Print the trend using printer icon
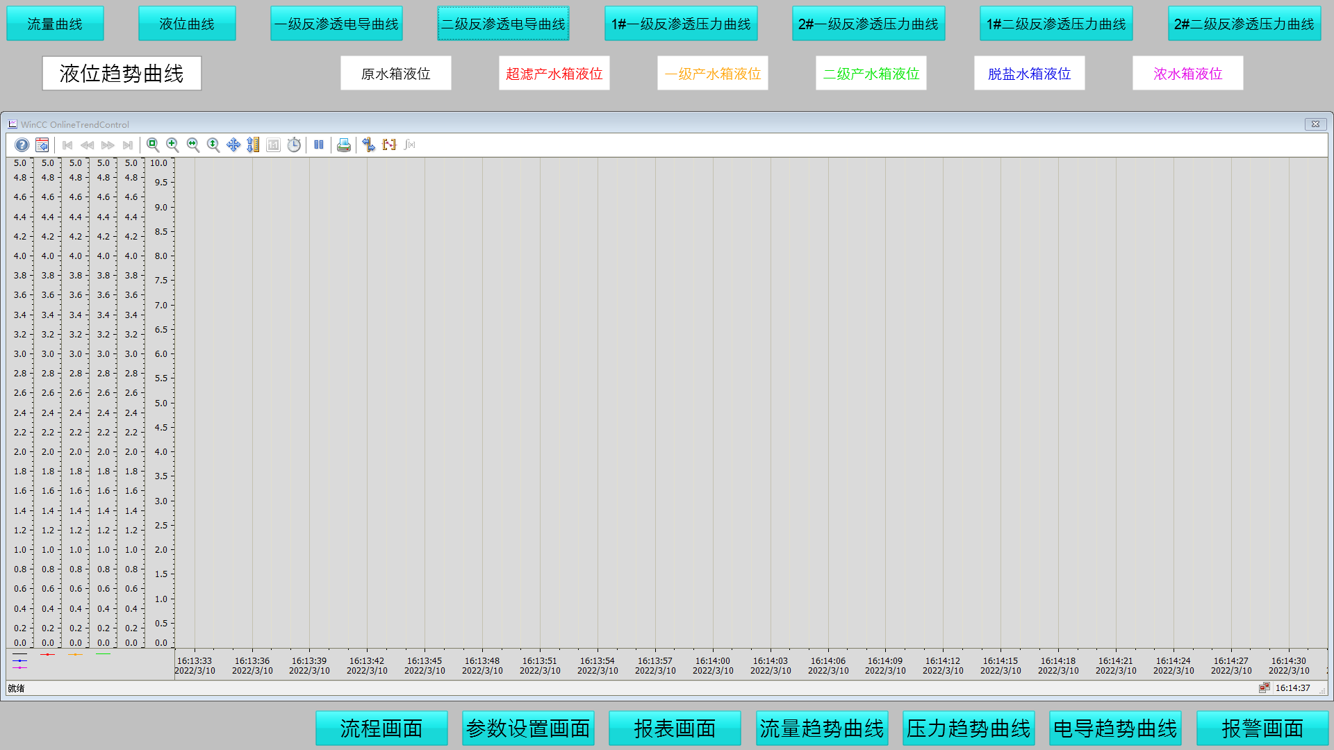This screenshot has width=1334, height=750. pos(344,145)
